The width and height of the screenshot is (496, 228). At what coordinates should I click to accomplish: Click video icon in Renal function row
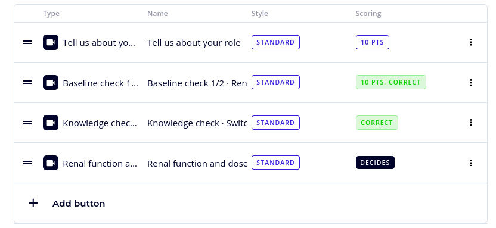51,163
